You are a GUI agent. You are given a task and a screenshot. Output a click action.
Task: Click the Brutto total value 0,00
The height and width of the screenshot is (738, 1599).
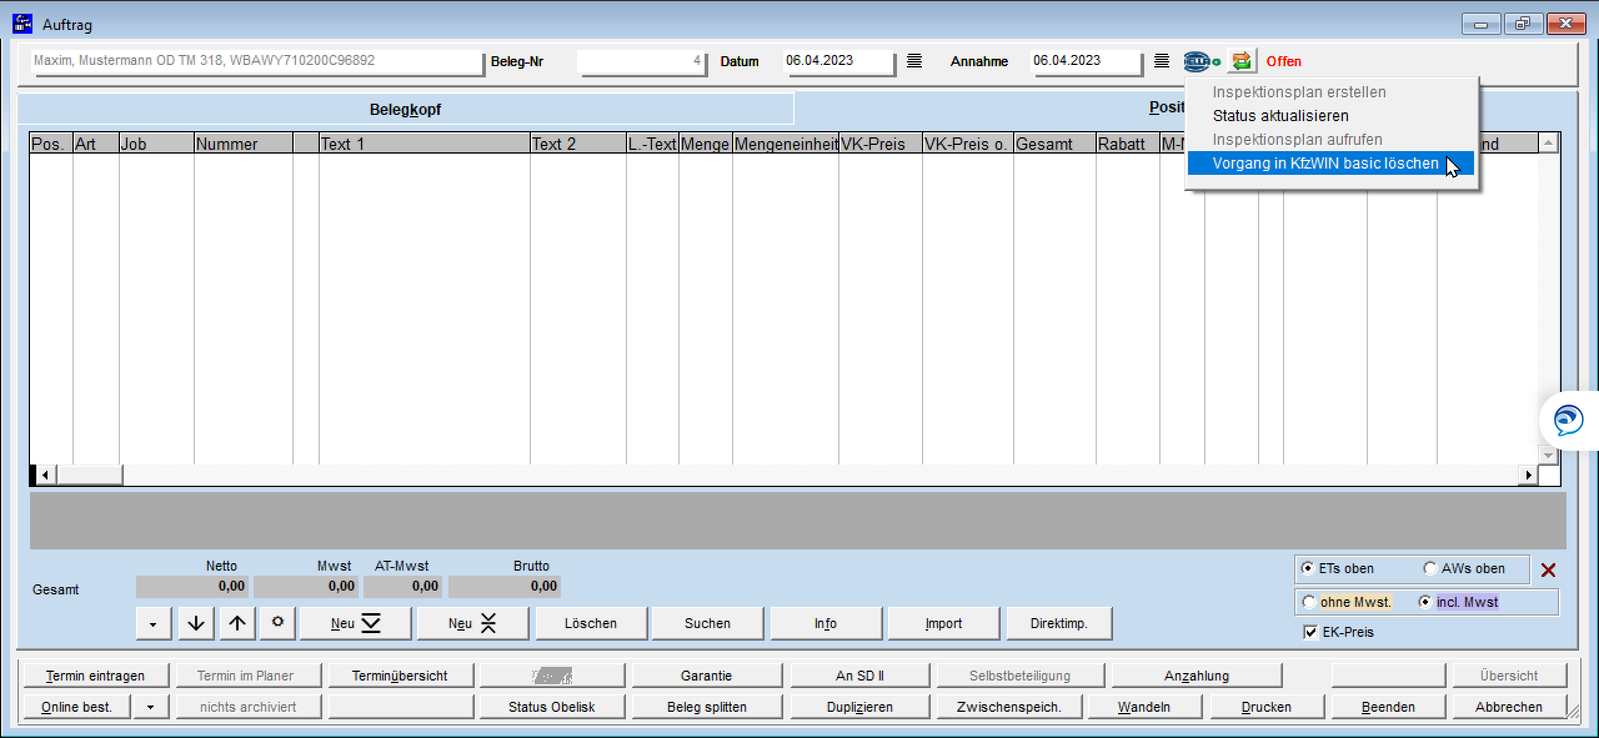point(505,586)
